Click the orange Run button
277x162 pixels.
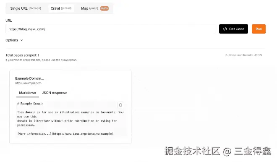259,29
